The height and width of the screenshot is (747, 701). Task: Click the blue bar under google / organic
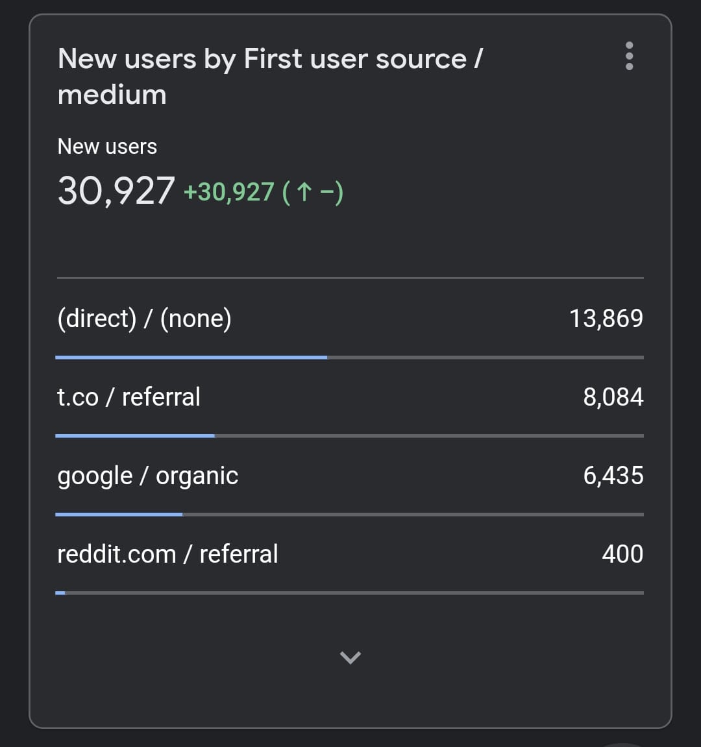[x=119, y=514]
